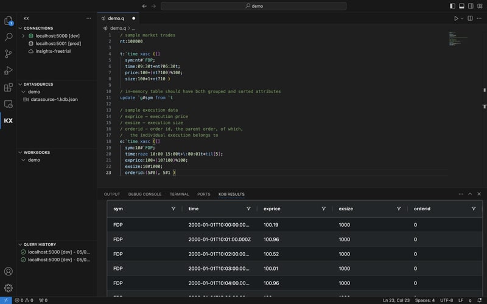
Task: Click the Search icon in the activity bar
Action: [9, 37]
